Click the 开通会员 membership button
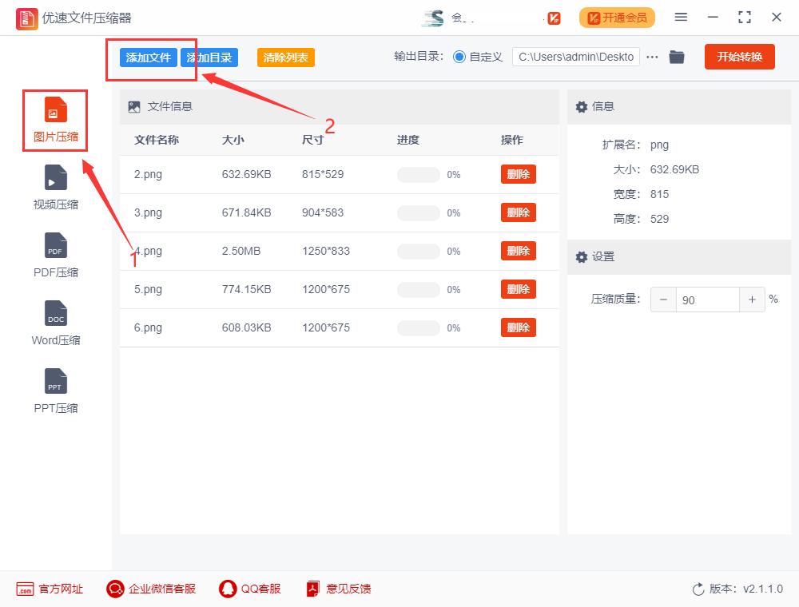 pyautogui.click(x=617, y=17)
